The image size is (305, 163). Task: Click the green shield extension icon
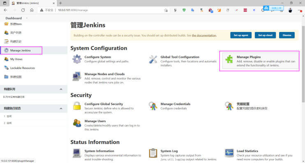(184, 10)
